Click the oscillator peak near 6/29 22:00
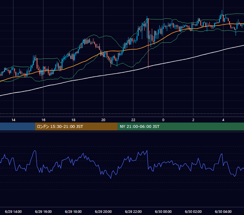244x215 pixels. [147, 150]
